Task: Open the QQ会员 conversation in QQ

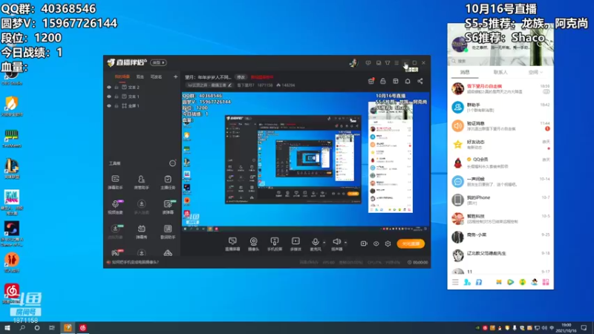Action: [x=500, y=163]
